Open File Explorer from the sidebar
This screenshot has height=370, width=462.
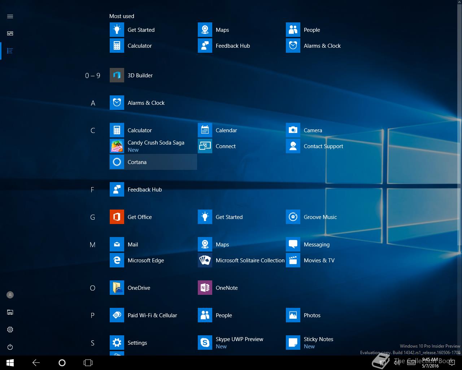tap(10, 312)
